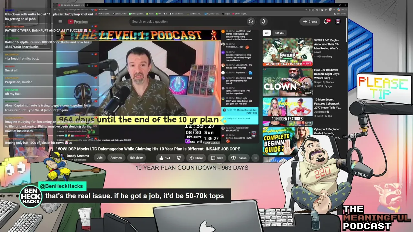Open MichaelForest-Rex PLN 10.00 super chat

coord(240,115)
